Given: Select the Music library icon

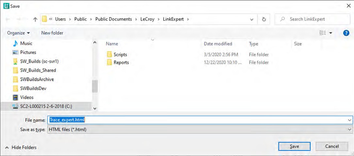Looking at the screenshot, I should pos(15,43).
